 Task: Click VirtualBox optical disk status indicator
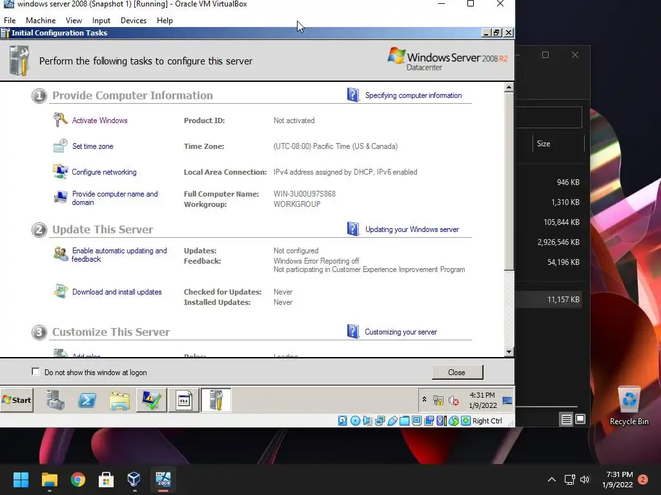(355, 420)
